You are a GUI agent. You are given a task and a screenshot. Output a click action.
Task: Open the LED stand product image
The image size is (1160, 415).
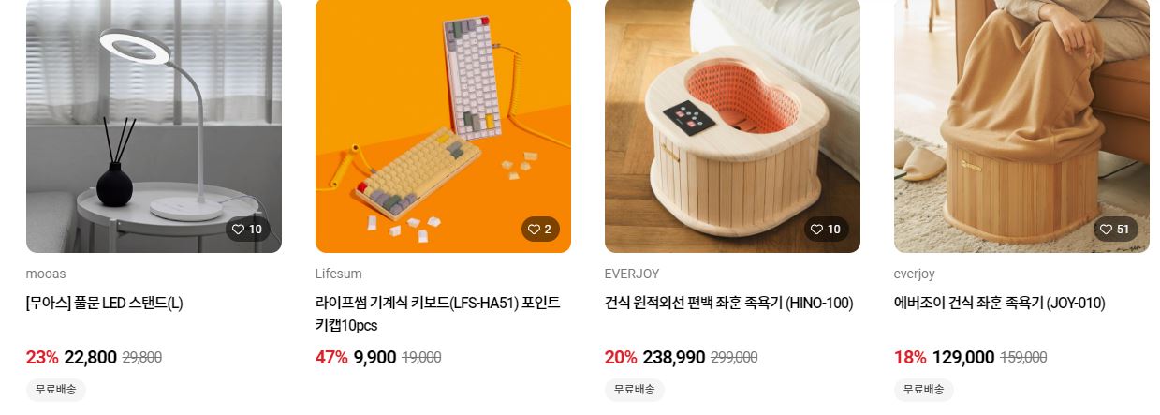[154, 126]
